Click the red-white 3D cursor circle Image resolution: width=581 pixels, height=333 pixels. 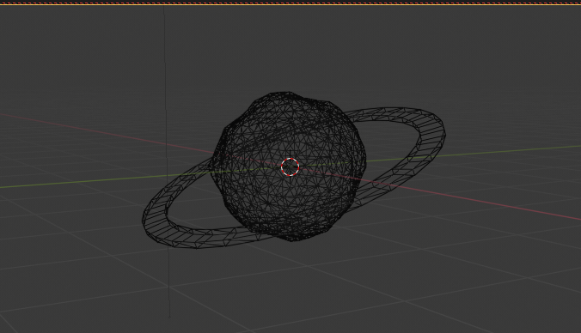click(290, 166)
